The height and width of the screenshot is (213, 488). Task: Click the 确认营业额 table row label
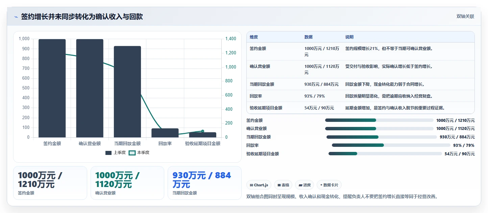point(260,66)
